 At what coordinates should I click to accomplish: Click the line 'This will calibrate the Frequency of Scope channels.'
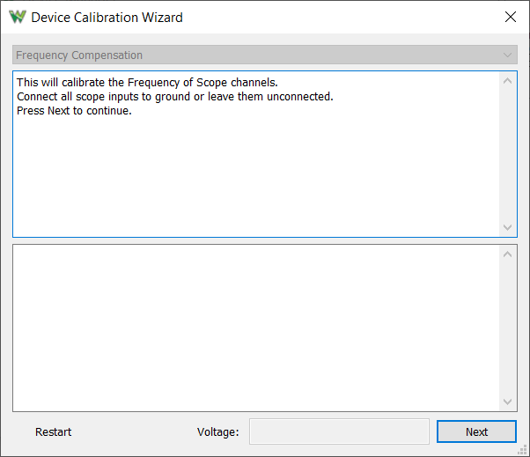point(147,83)
